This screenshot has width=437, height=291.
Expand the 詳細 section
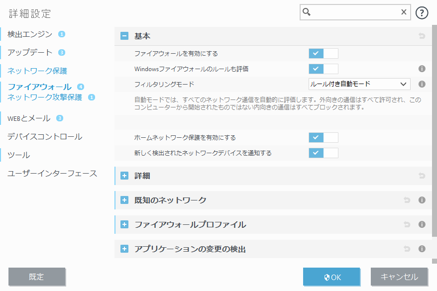(124, 176)
